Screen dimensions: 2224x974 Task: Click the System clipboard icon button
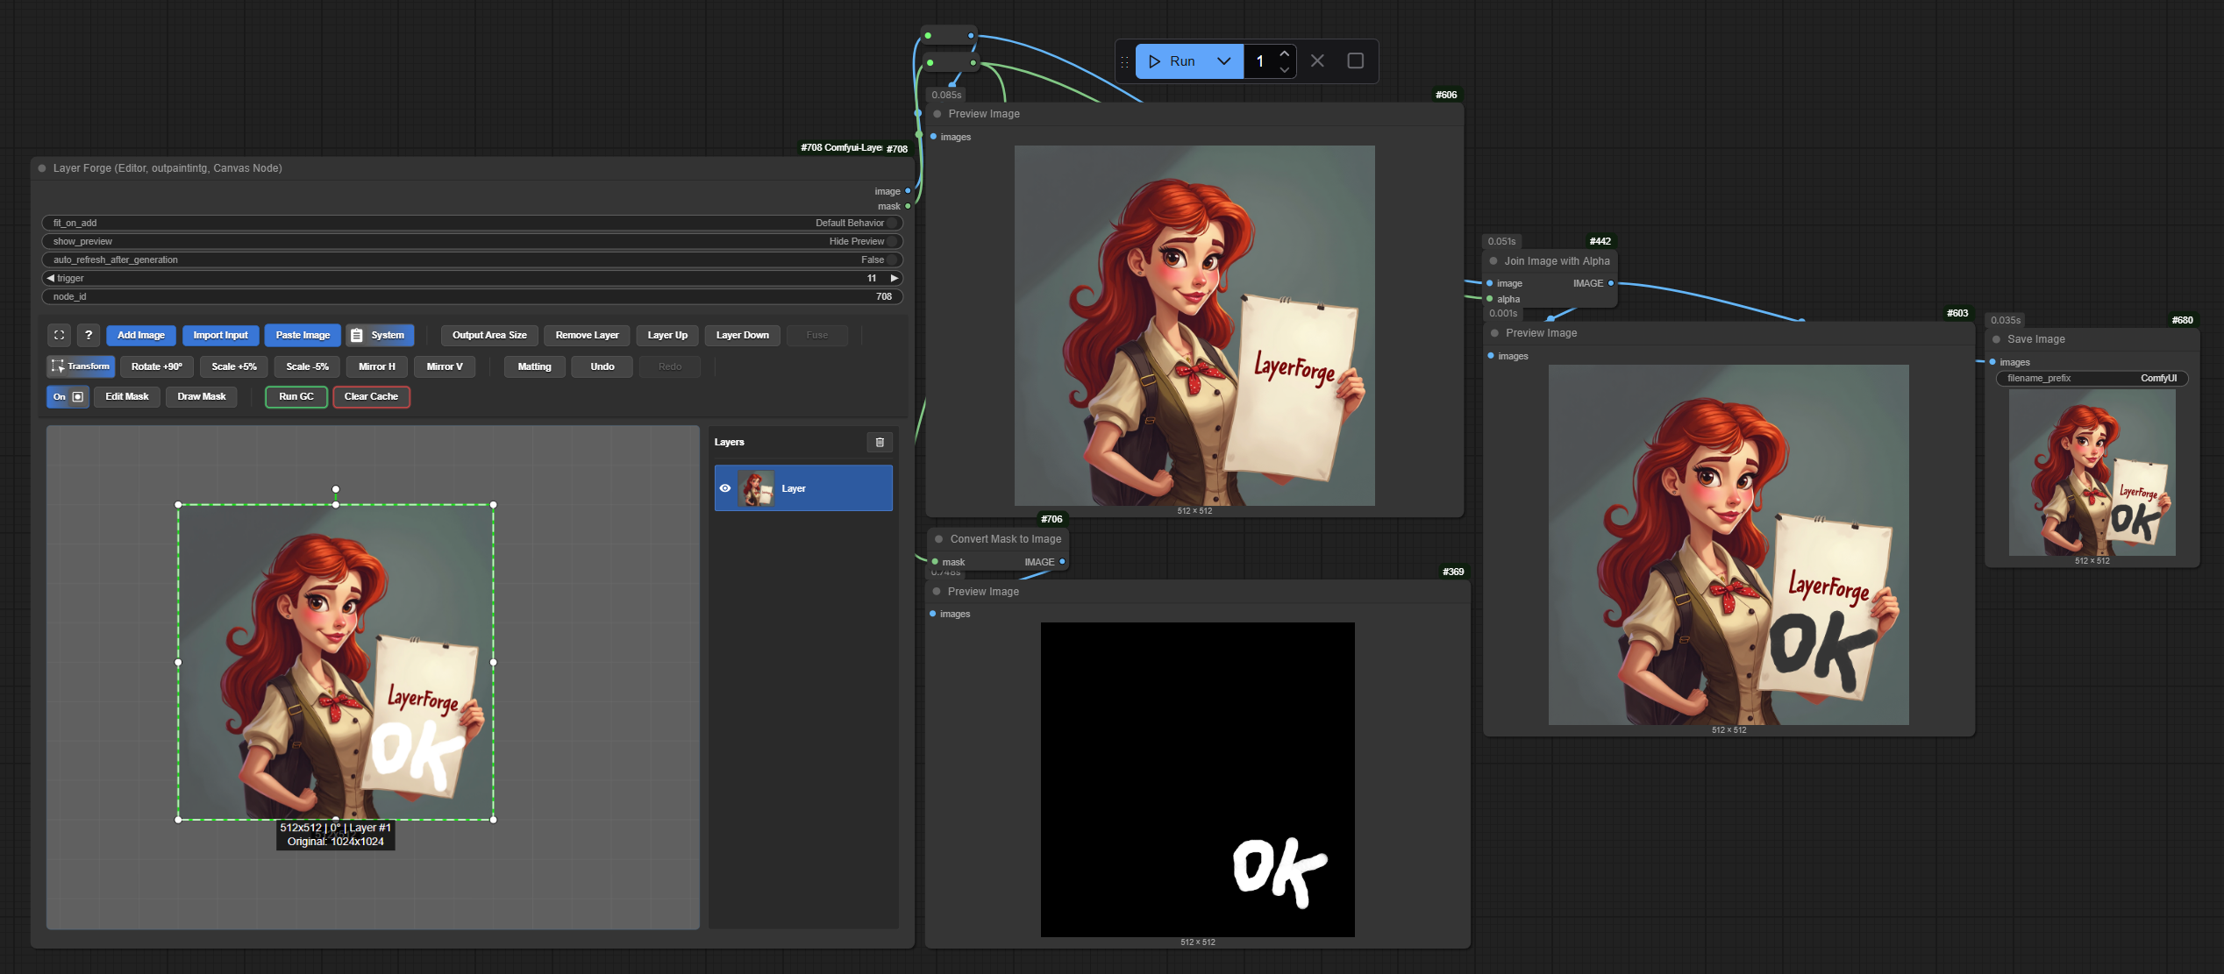tap(357, 335)
